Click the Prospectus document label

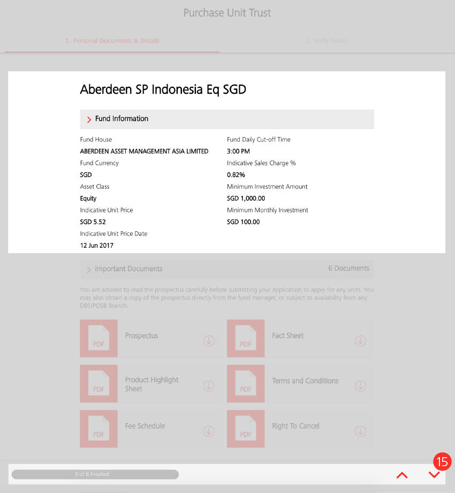tap(141, 336)
